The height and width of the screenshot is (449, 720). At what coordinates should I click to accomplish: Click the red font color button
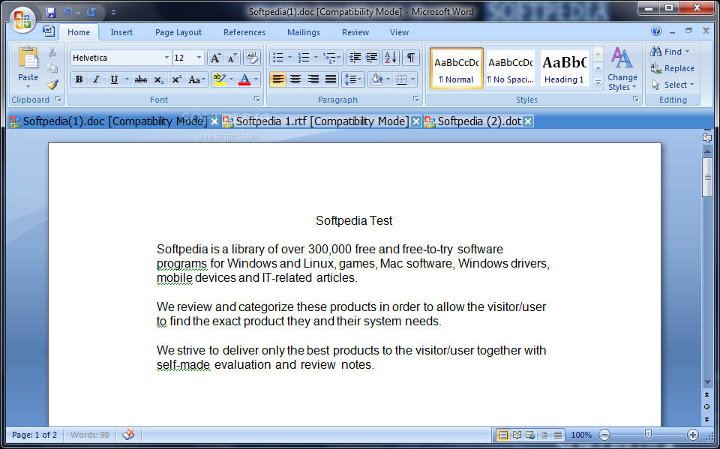[244, 79]
